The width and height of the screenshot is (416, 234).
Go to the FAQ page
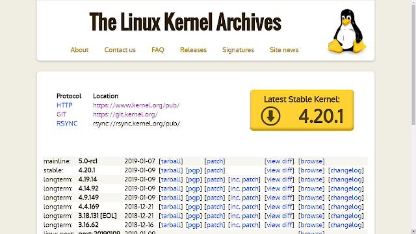158,50
